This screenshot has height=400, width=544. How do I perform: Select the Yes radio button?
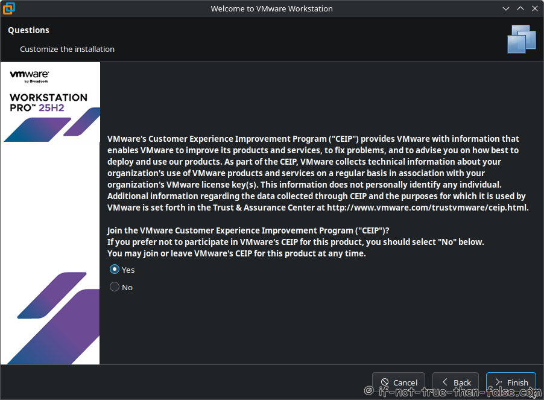[115, 270]
